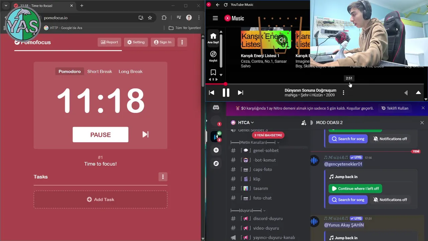Open a new Chrome tab
Viewport: 428px width, 241px height.
tap(82, 6)
